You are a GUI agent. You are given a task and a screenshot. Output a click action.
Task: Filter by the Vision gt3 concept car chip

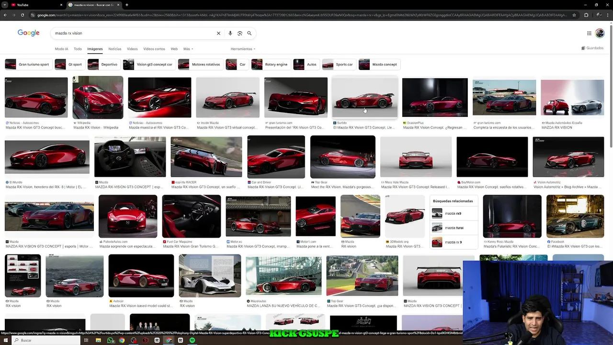pos(149,64)
